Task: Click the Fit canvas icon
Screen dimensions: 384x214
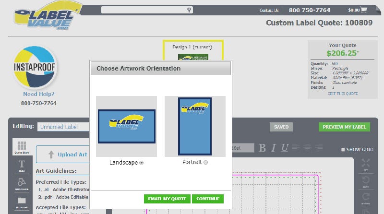Action: coord(366,164)
